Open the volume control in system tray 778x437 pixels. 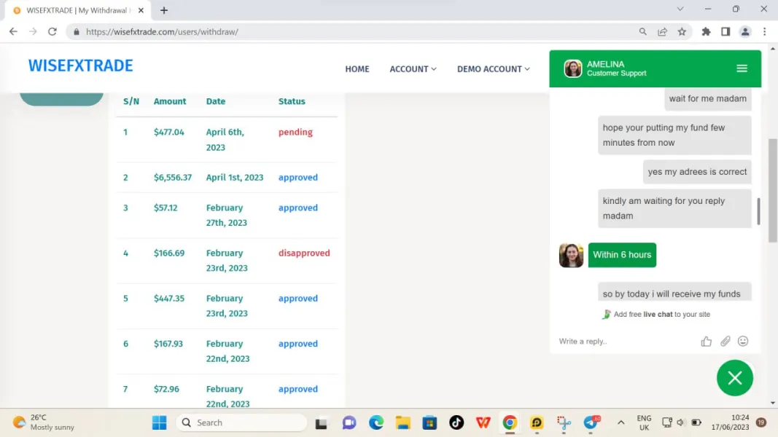pos(681,422)
